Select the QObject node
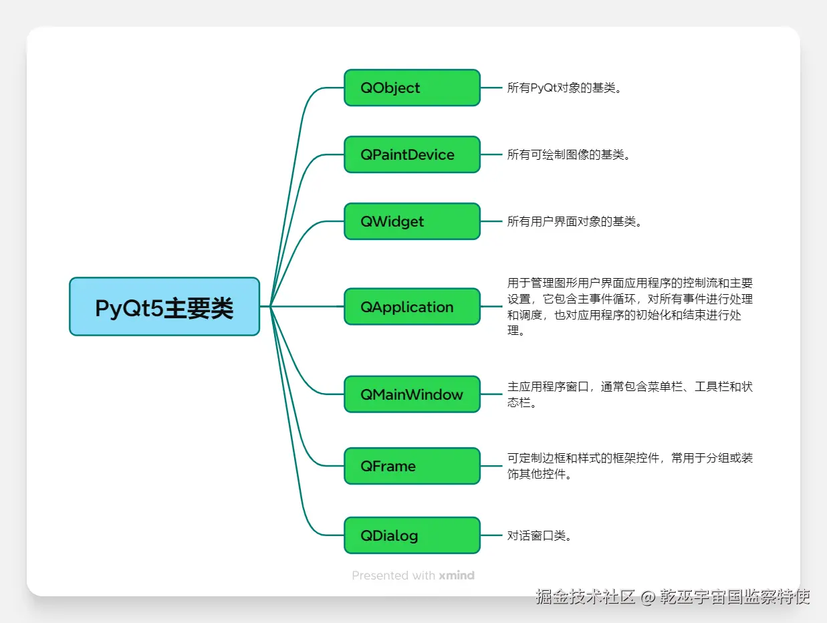Screen dimensions: 827x623 tap(411, 88)
